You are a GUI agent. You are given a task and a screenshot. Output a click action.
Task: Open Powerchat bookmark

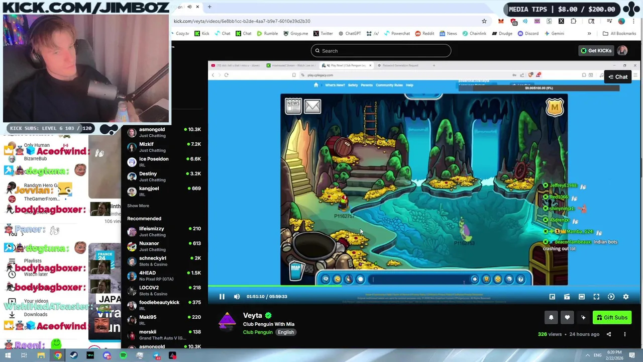(x=397, y=34)
